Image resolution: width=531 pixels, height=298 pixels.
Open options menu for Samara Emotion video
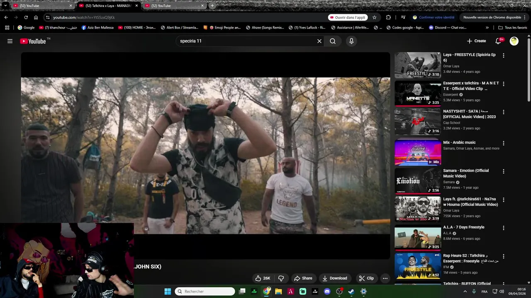pos(504,171)
